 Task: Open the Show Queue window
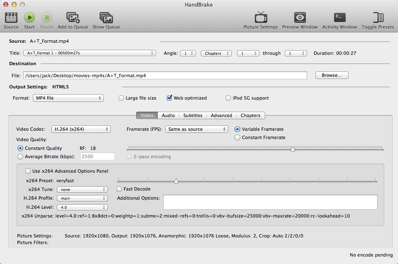(x=106, y=17)
